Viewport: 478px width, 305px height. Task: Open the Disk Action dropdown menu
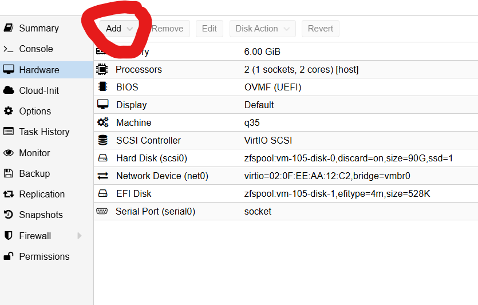(x=263, y=29)
